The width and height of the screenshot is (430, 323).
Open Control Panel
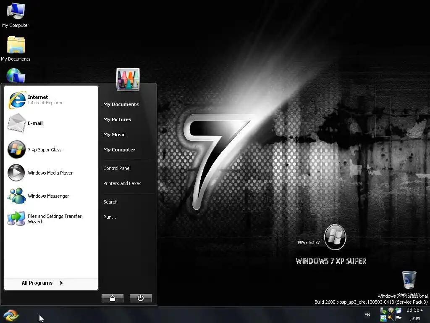click(x=117, y=168)
